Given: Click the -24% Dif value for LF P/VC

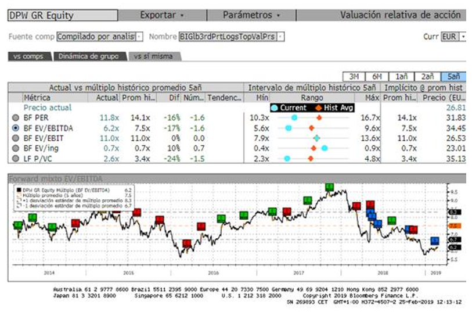Looking at the screenshot, I should point(172,159).
